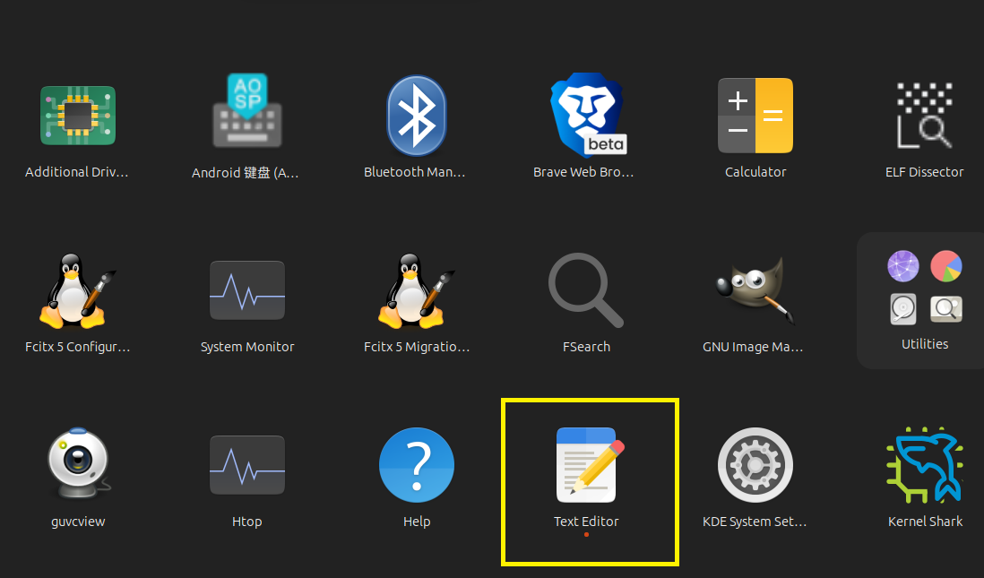Open KDE System Settings
This screenshot has width=984, height=578.
pos(755,465)
